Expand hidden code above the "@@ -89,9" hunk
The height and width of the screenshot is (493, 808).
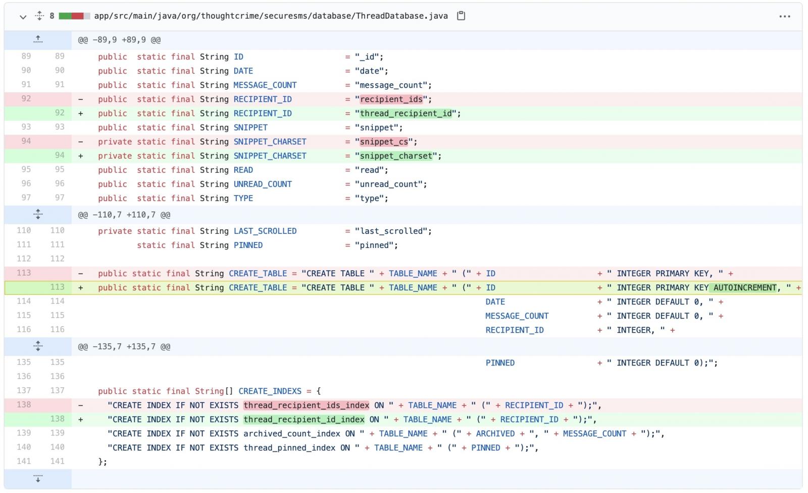[38, 39]
